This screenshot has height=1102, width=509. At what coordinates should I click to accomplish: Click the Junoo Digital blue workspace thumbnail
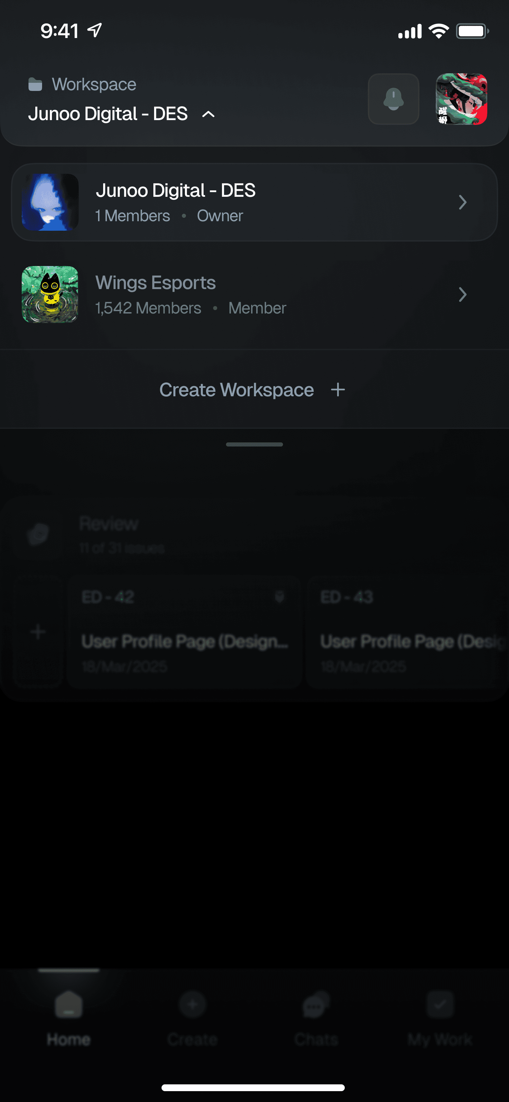point(50,202)
